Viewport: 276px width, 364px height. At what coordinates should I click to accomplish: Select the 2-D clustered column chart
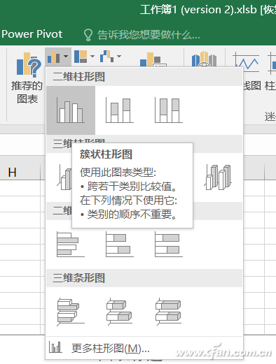(x=71, y=110)
